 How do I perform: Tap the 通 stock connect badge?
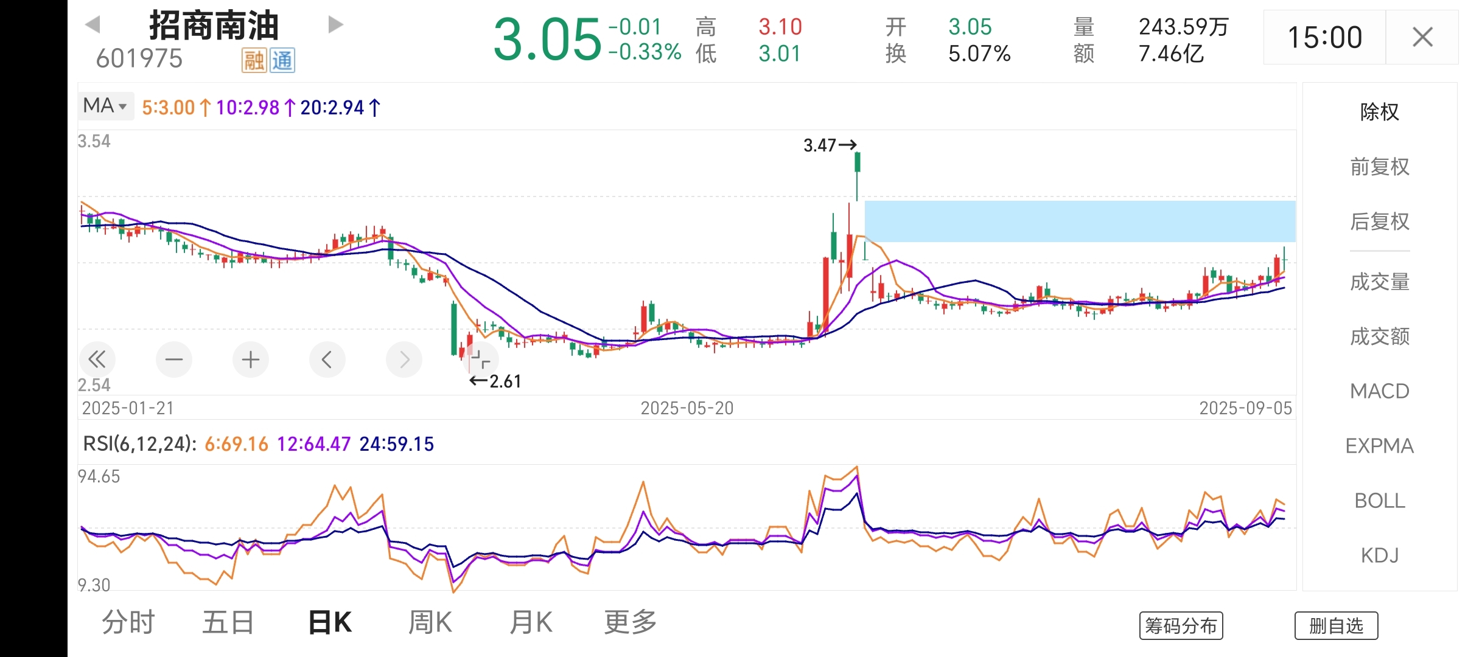[282, 60]
